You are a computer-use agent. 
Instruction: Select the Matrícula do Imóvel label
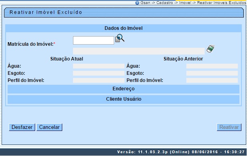tap(32, 44)
